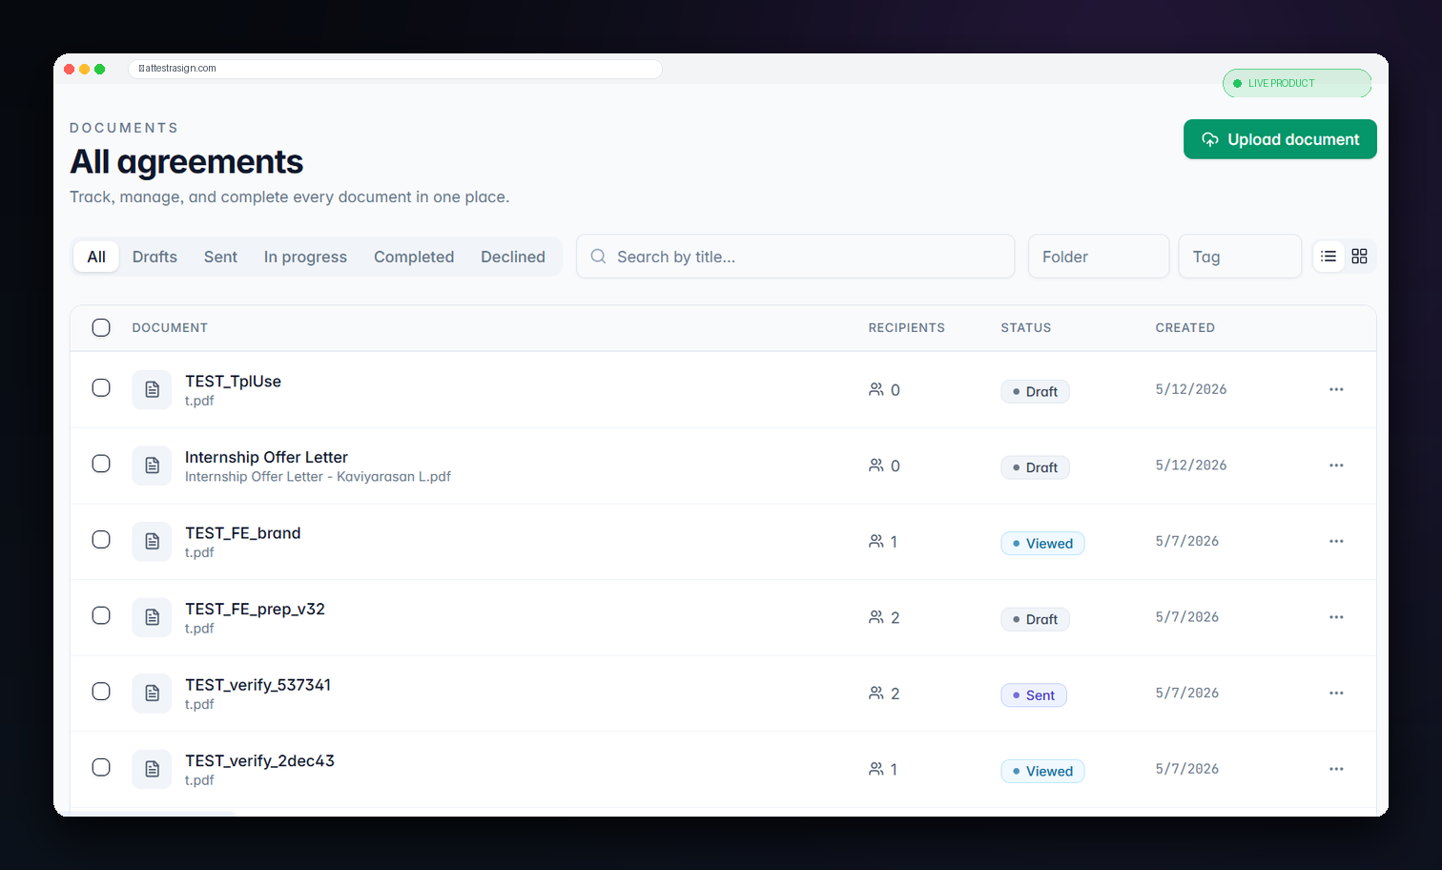
Task: Click the 'Internship Offer Letter - Kaviyarasan L.pdf' filename
Action: (318, 476)
